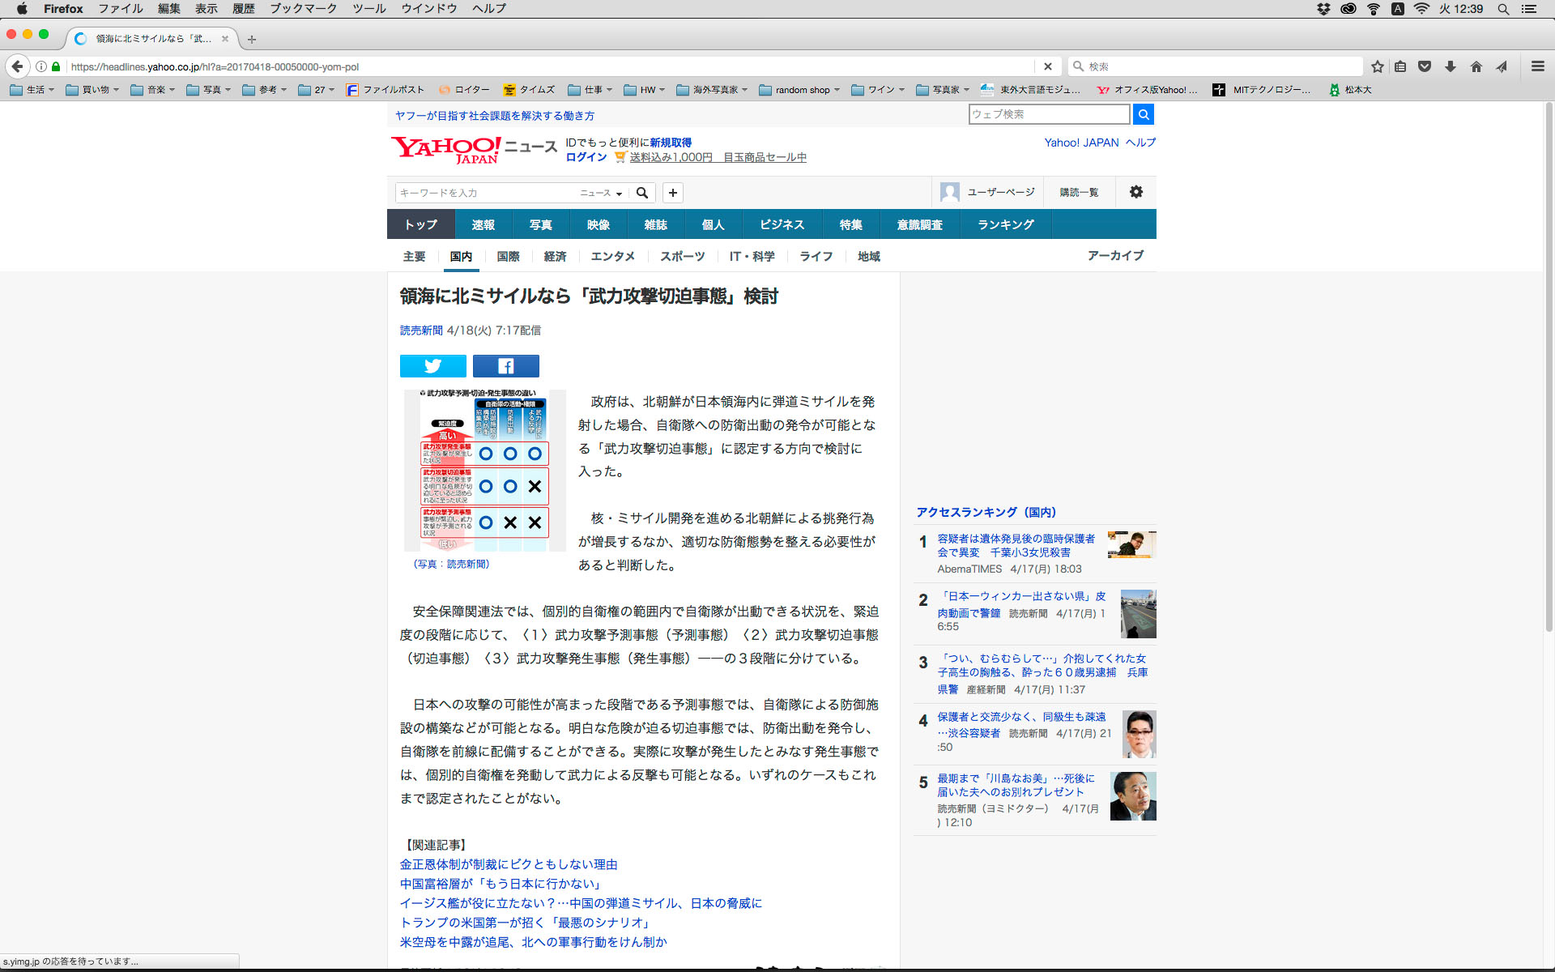The image size is (1555, 972).
Task: Click the missile article diagram thumbnail
Action: (x=484, y=471)
